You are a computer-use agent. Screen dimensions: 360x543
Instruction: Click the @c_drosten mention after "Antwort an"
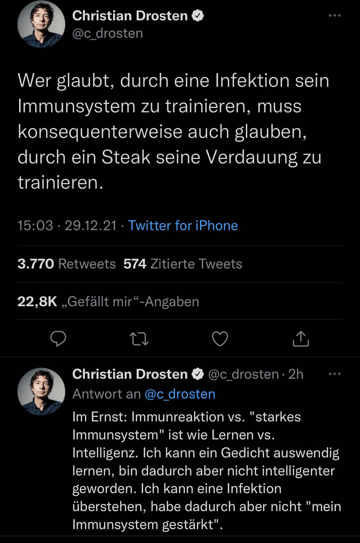[x=180, y=394]
